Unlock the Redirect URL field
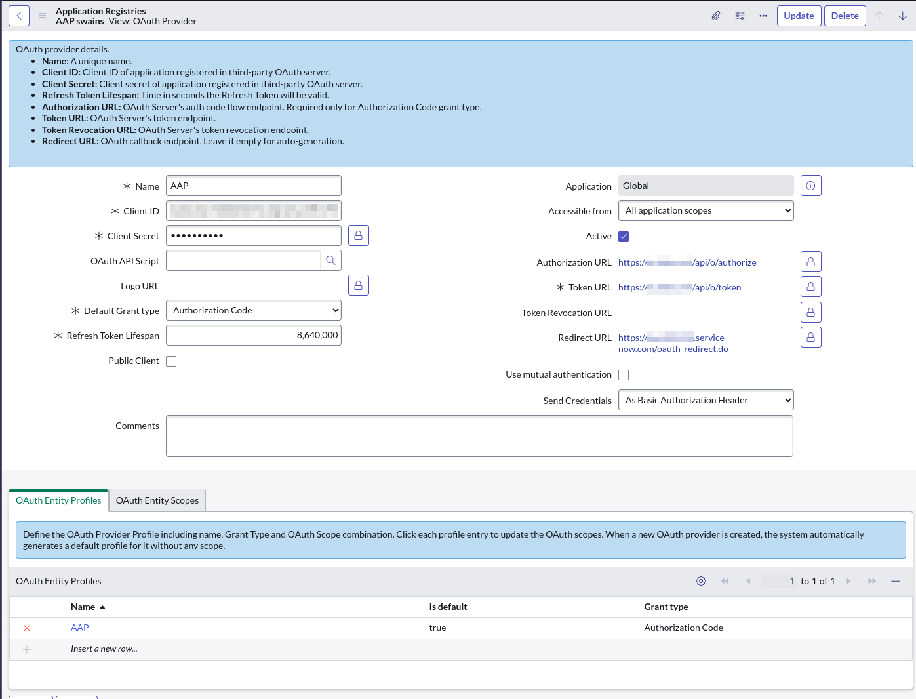The image size is (916, 699). (x=811, y=337)
